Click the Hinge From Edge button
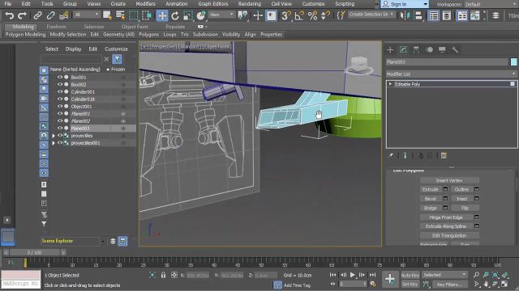 [446, 217]
